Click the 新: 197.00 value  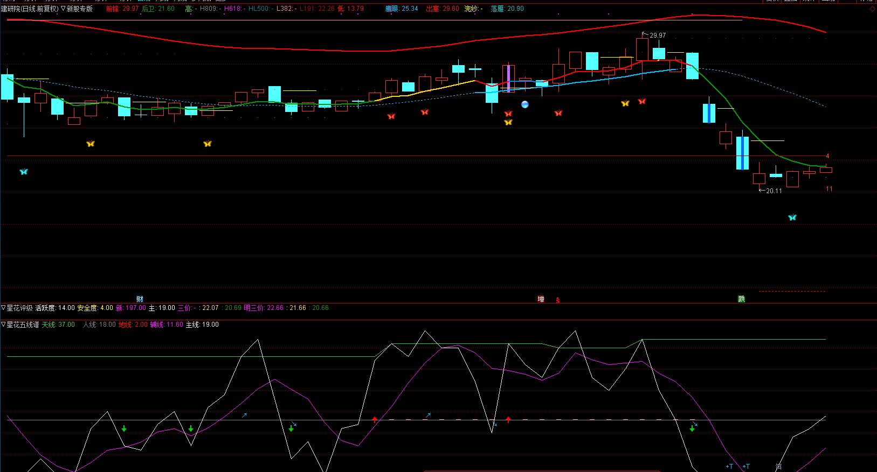tap(131, 308)
